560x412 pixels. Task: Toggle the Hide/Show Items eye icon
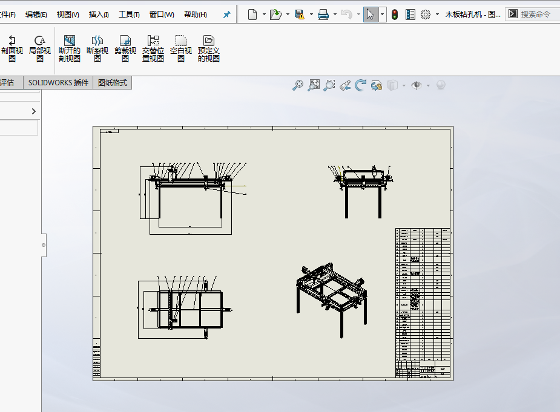416,85
